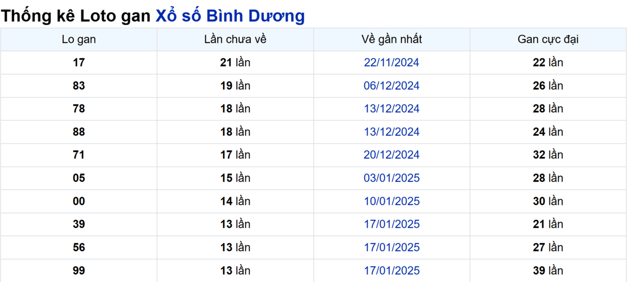The width and height of the screenshot is (627, 282).
Task: Click the Lần chưa về column header
Action: click(x=235, y=39)
